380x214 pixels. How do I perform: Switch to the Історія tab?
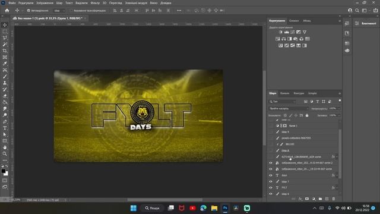tap(312, 93)
